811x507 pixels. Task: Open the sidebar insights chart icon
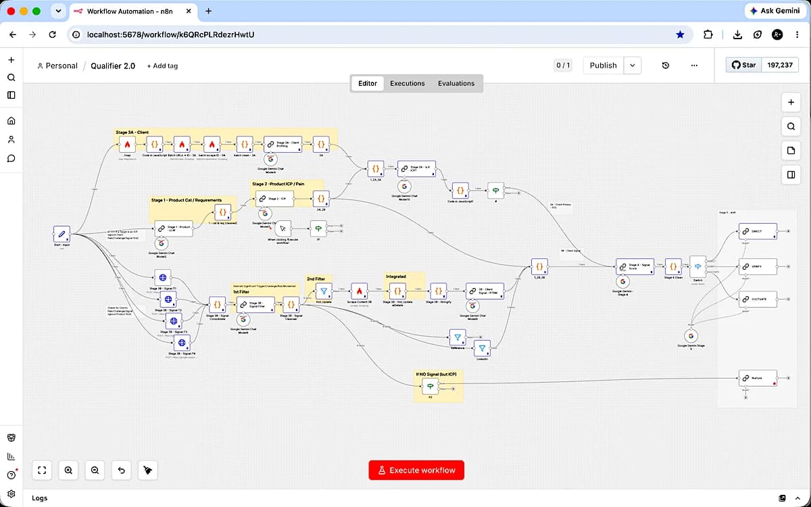pos(11,456)
